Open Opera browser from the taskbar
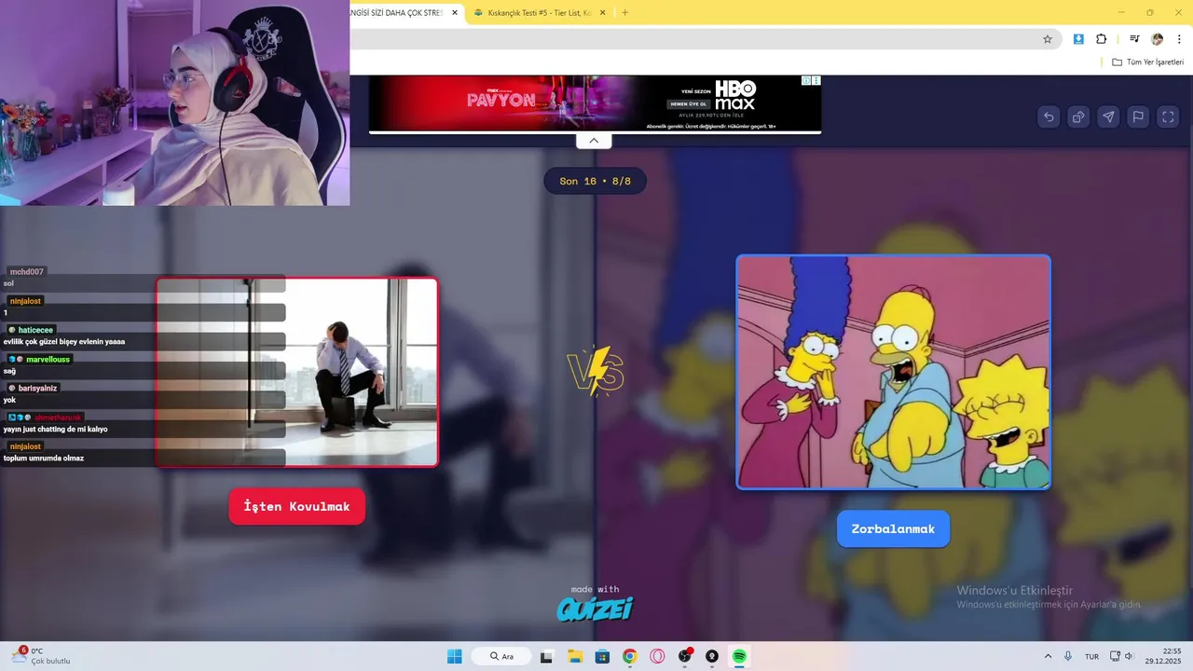The width and height of the screenshot is (1193, 671). click(x=657, y=656)
